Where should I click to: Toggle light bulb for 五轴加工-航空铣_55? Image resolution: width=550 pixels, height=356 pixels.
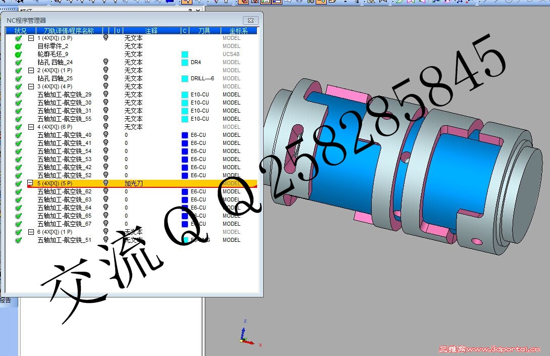(106, 118)
